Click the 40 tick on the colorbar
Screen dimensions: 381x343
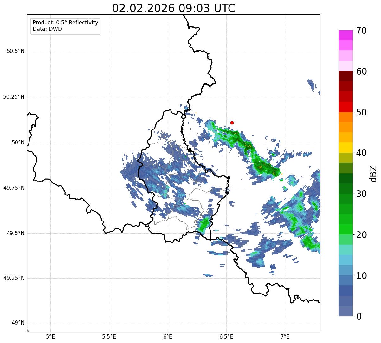click(361, 153)
